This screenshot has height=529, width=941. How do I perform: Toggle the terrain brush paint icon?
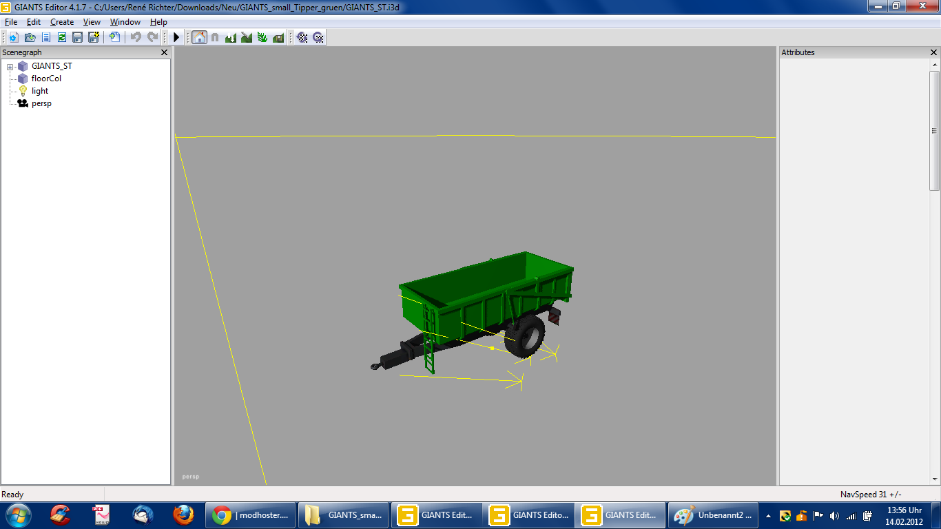click(247, 37)
